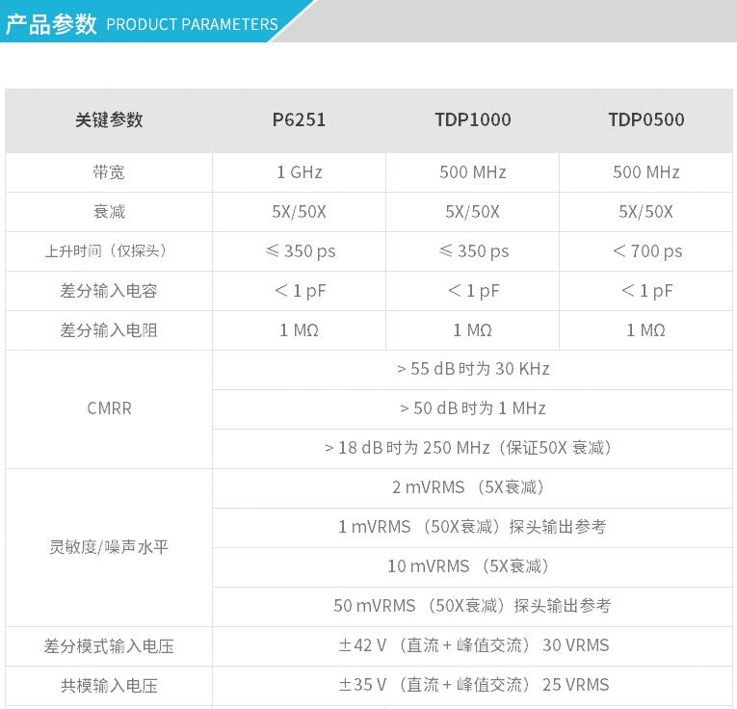This screenshot has height=709, width=737.
Task: Select the 关键参数 column header
Action: 109,119
